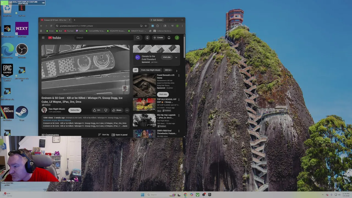Open Microsoft Edge desktop icon
The image size is (352, 198).
7,51
